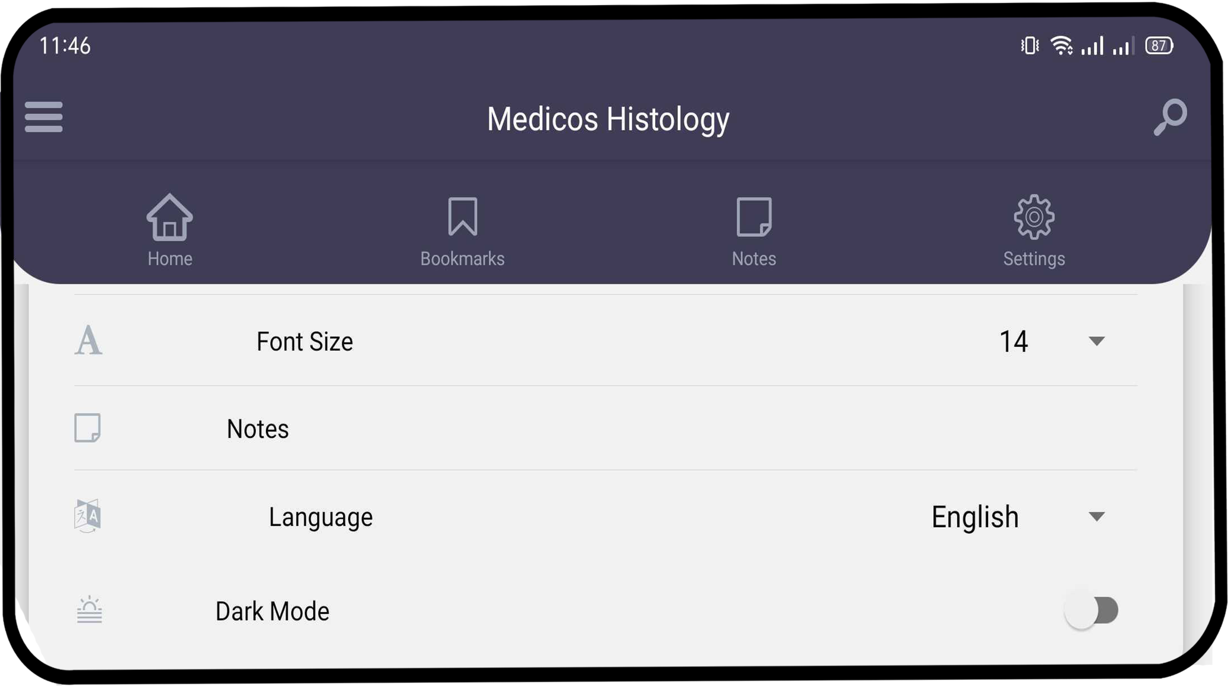Enable Dark Mode with its switch
The image size is (1228, 690).
pyautogui.click(x=1092, y=609)
